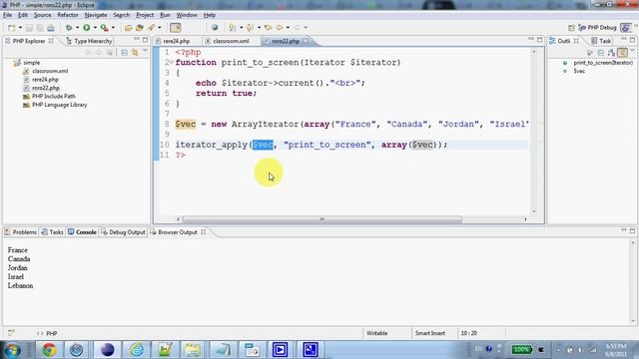639x359 pixels.
Task: Toggle highlighted Outline grouping button
Action: point(622,53)
